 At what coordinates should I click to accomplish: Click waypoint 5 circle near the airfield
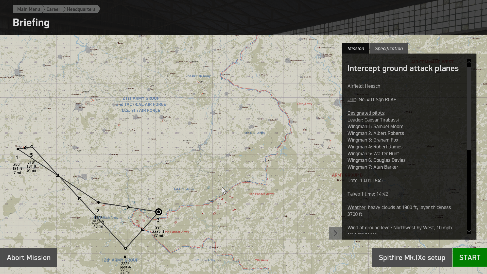point(32,147)
